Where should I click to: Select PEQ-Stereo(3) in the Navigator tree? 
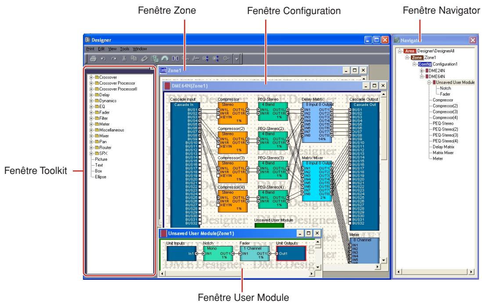point(445,135)
